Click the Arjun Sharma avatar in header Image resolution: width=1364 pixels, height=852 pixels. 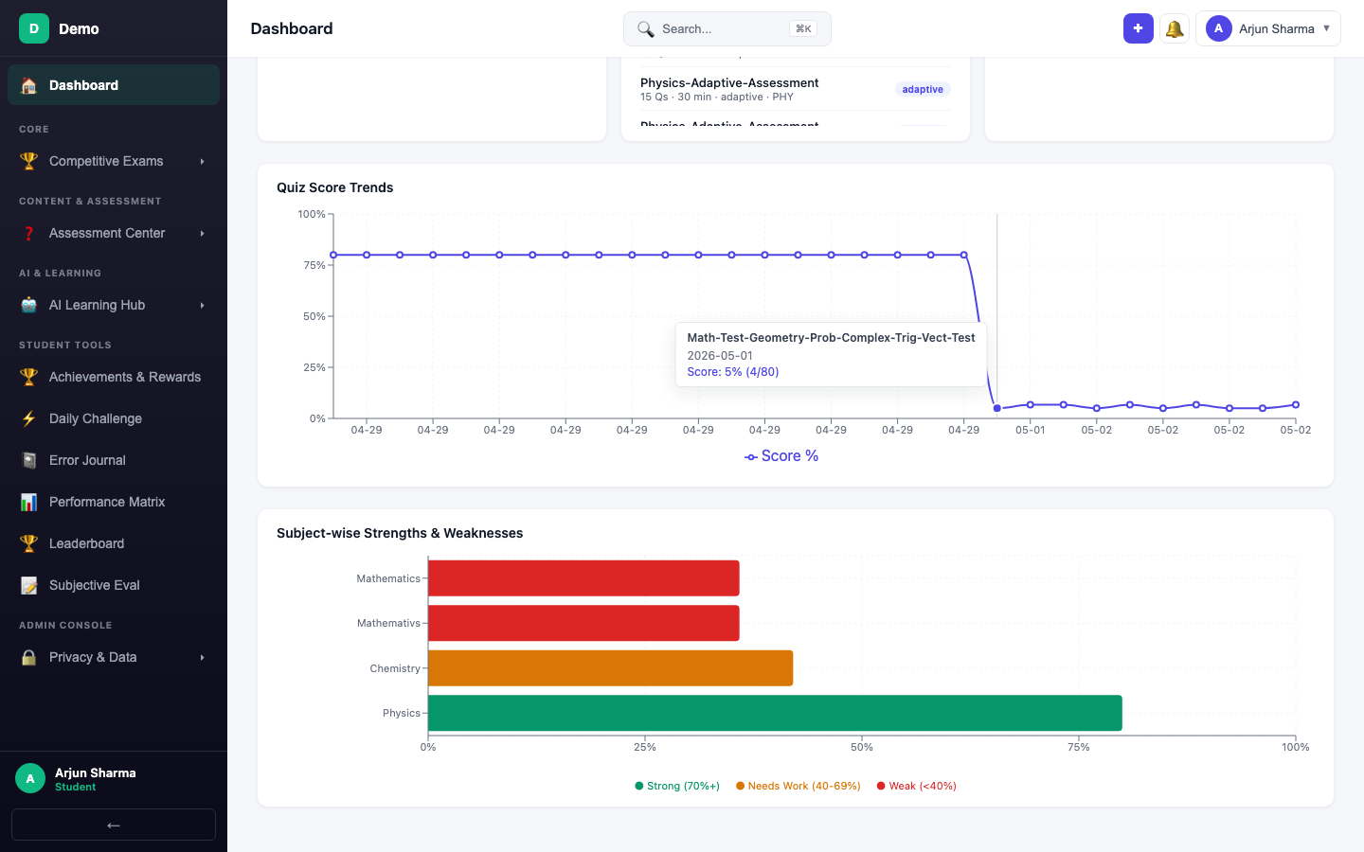click(1218, 28)
